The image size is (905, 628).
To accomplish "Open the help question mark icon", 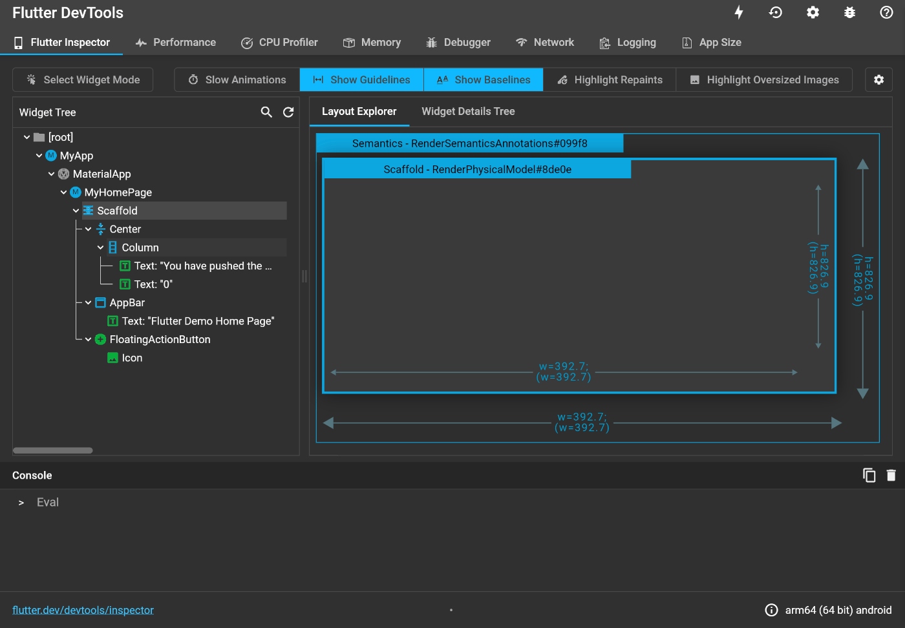I will coord(887,12).
